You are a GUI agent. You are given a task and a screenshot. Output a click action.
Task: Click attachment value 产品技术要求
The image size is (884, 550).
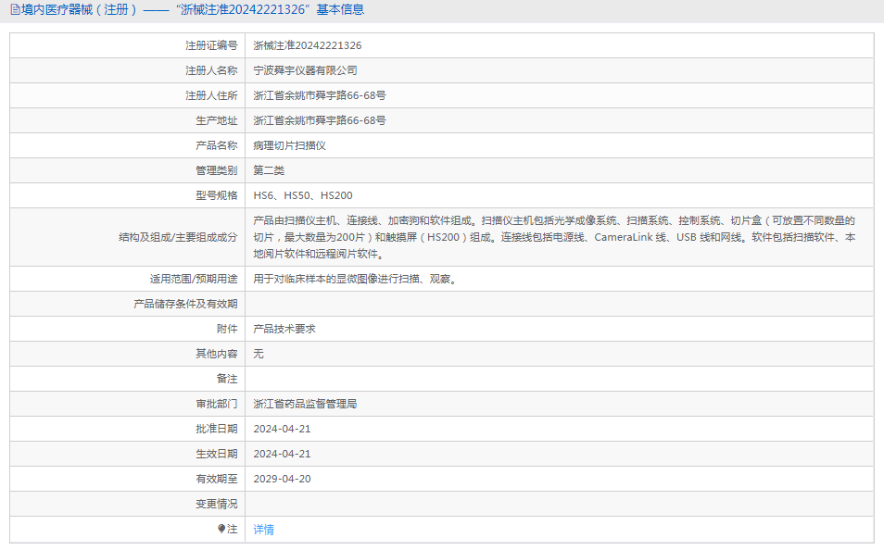[x=284, y=329]
